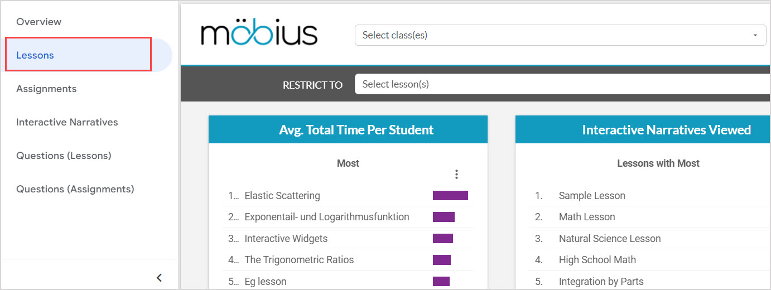771x290 pixels.
Task: Select the Interactive Widgets lesson entry
Action: (x=286, y=239)
